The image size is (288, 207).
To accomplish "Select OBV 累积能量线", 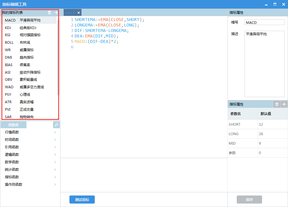I will point(29,80).
